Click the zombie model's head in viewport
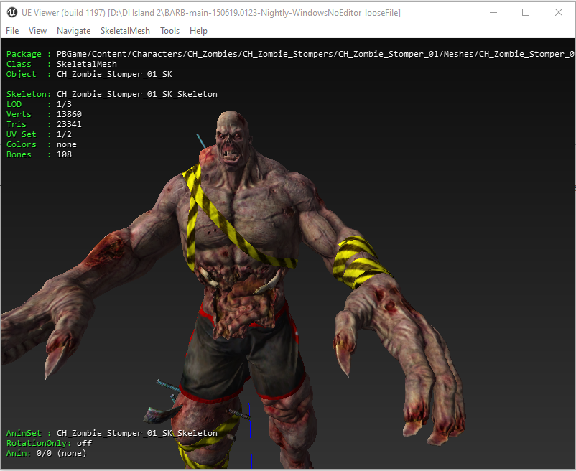 tap(232, 139)
